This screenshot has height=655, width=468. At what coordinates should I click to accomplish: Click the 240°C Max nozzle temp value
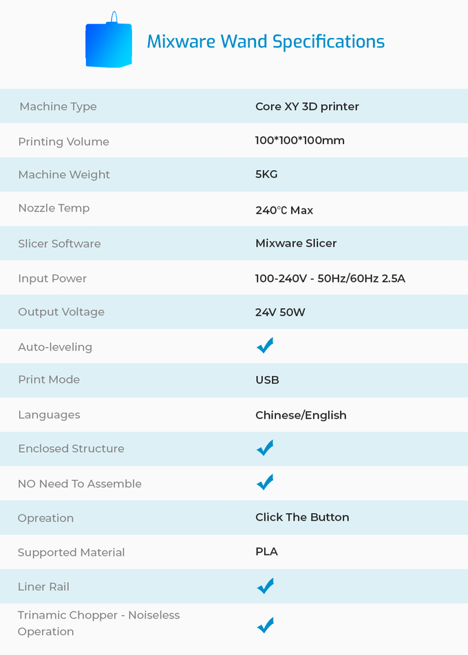point(284,210)
